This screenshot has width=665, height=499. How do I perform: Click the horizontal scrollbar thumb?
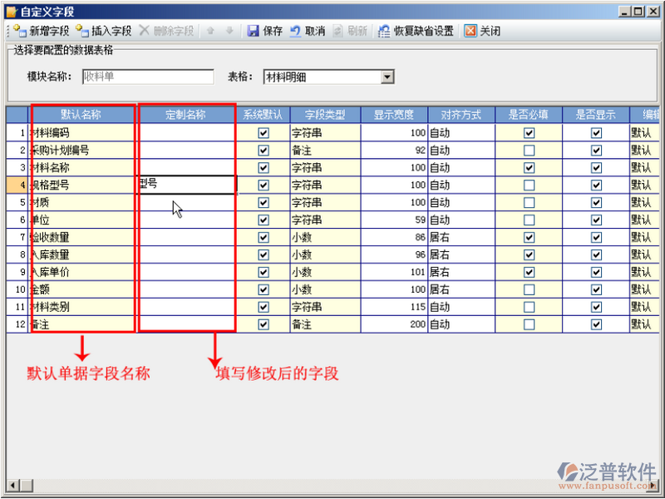(27, 485)
